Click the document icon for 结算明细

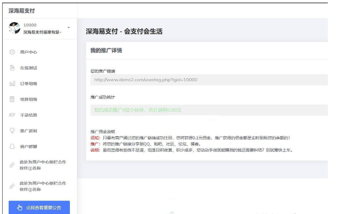[x=13, y=99]
